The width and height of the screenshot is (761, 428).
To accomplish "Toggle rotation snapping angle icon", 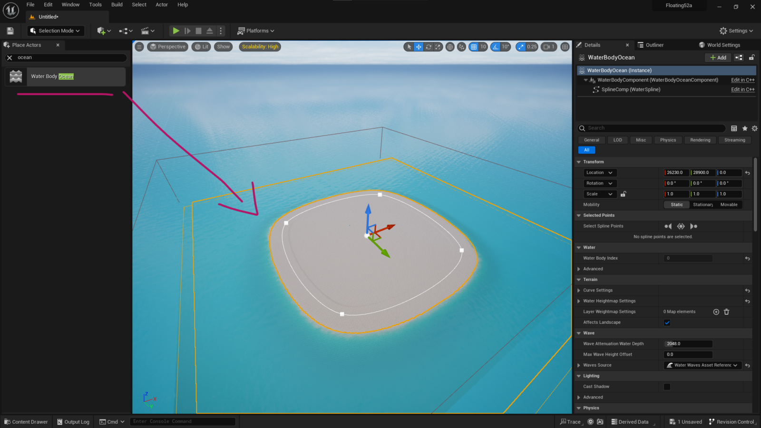I will pos(495,47).
